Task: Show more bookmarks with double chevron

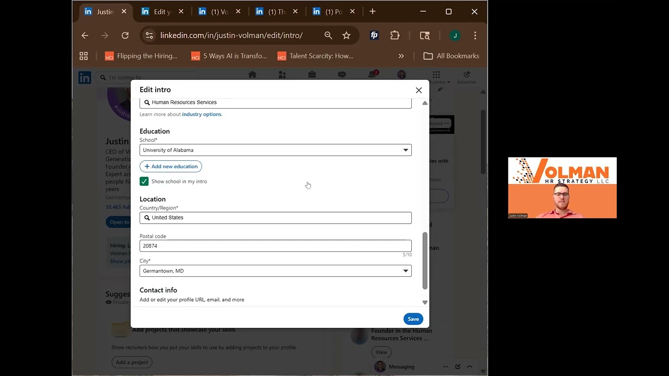Action: 401,56
